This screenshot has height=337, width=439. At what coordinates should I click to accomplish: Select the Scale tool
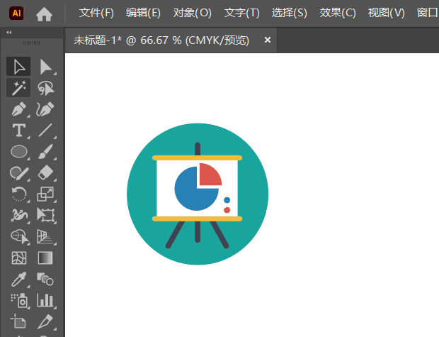click(x=45, y=194)
